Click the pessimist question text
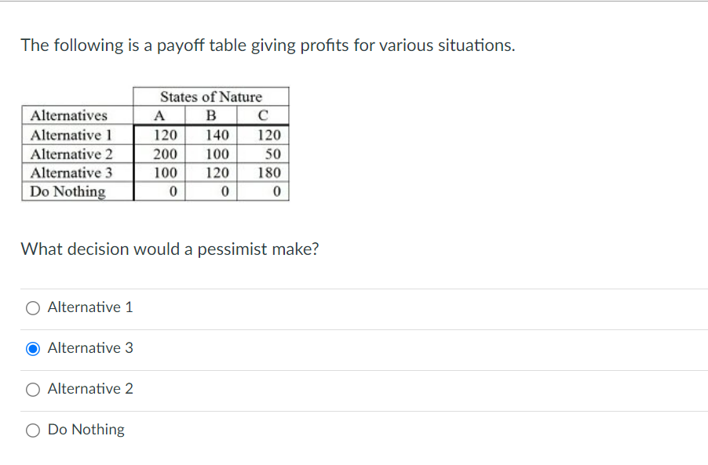This screenshot has height=465, width=708. (x=170, y=249)
